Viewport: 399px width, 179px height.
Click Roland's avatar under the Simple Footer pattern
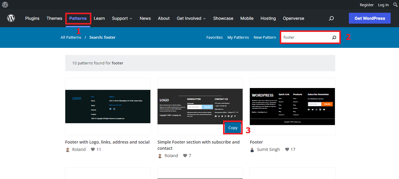tap(160, 156)
